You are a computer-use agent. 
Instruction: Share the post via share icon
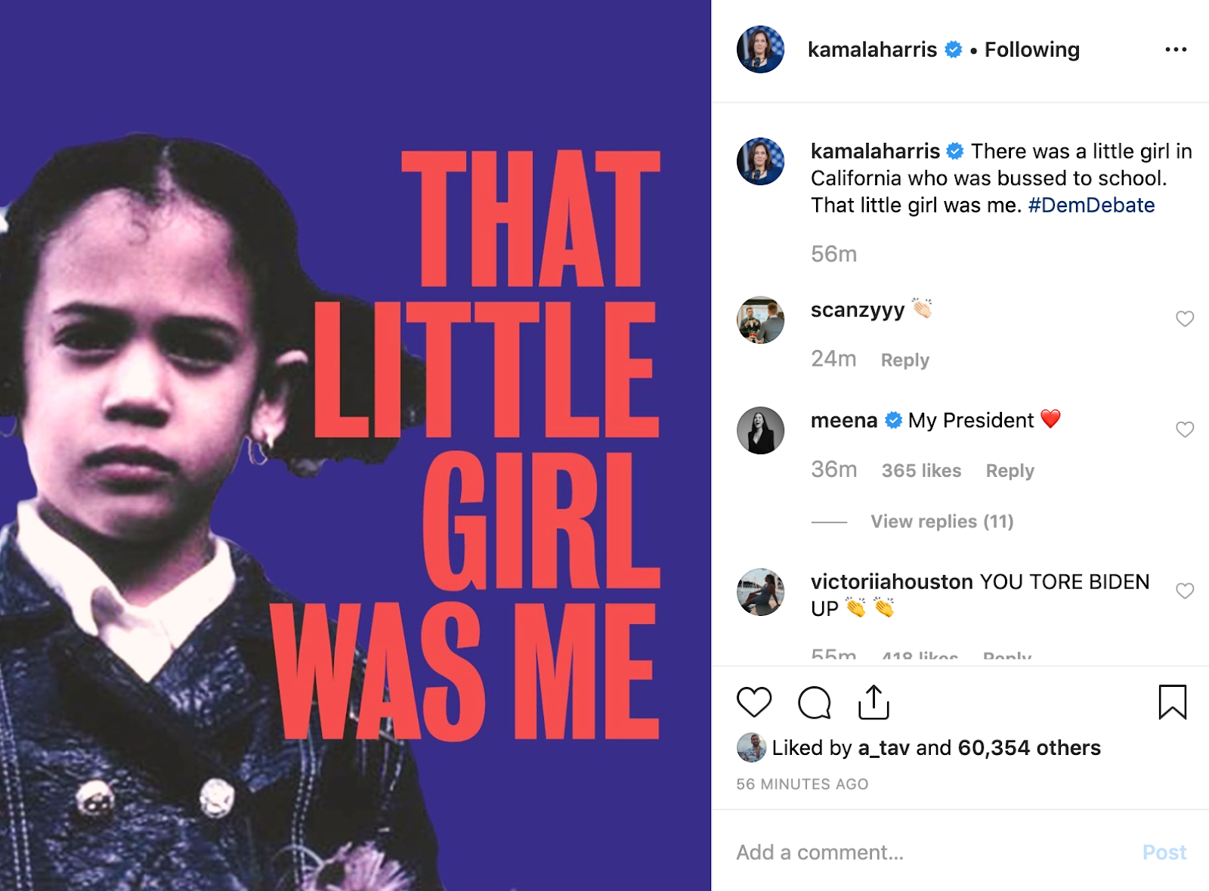(874, 702)
